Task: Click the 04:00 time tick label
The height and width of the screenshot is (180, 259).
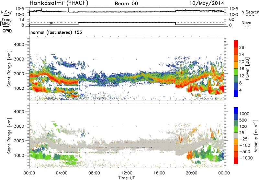Action: coord(62,173)
